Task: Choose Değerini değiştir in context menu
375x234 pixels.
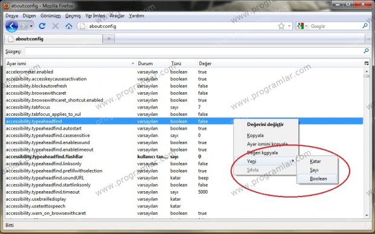Action: 266,124
